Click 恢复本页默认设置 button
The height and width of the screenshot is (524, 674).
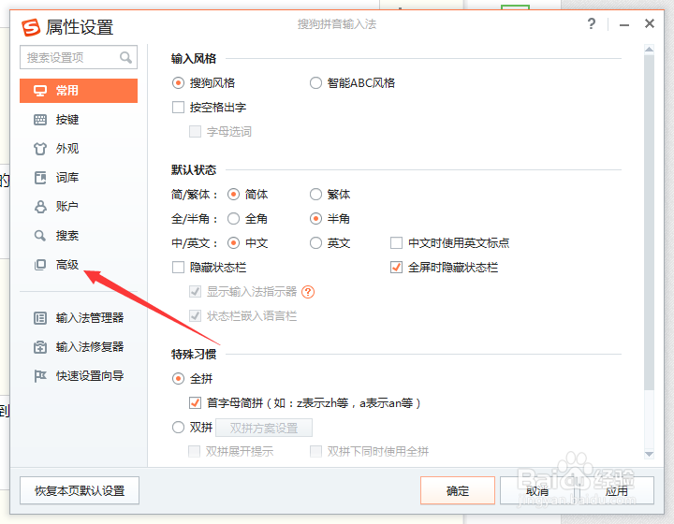tap(80, 490)
